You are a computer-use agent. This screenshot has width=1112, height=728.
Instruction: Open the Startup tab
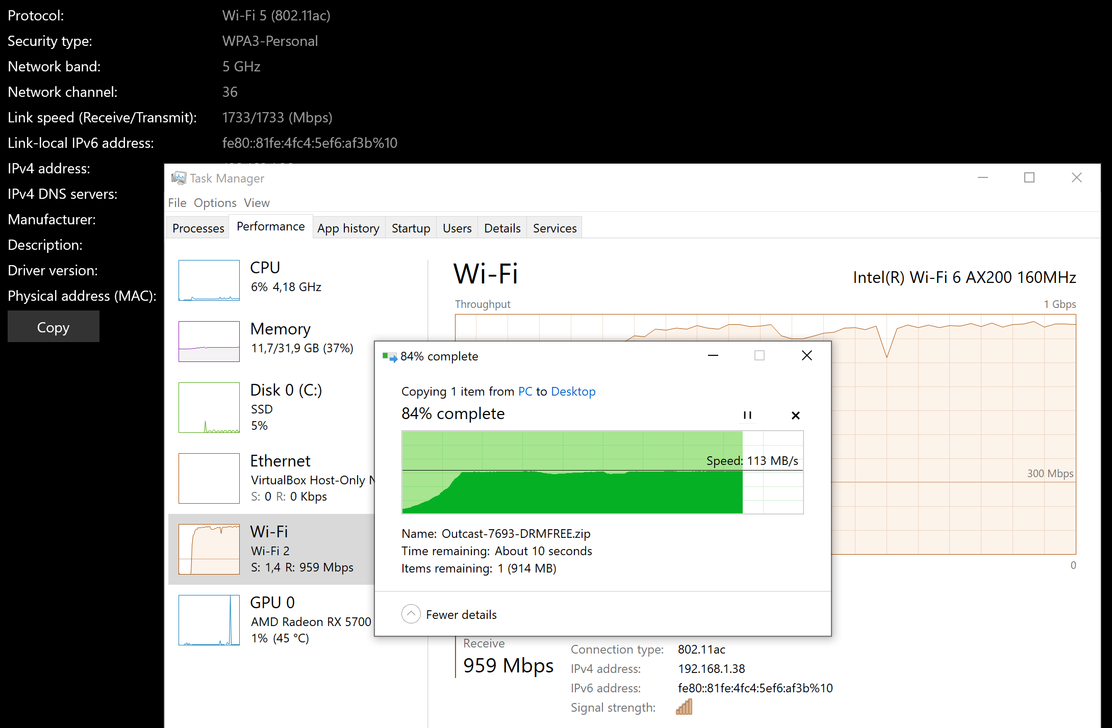(411, 228)
